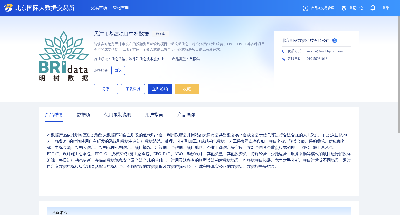Switch to the 产品画像 tab
Screen dimensions: 400x215
click(x=186, y=115)
